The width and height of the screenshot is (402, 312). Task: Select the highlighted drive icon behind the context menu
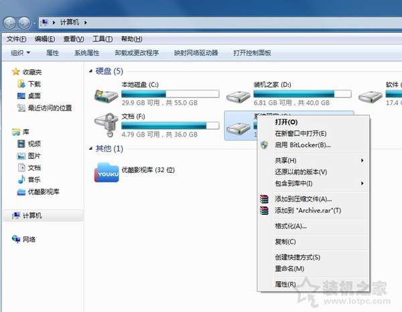(x=238, y=129)
